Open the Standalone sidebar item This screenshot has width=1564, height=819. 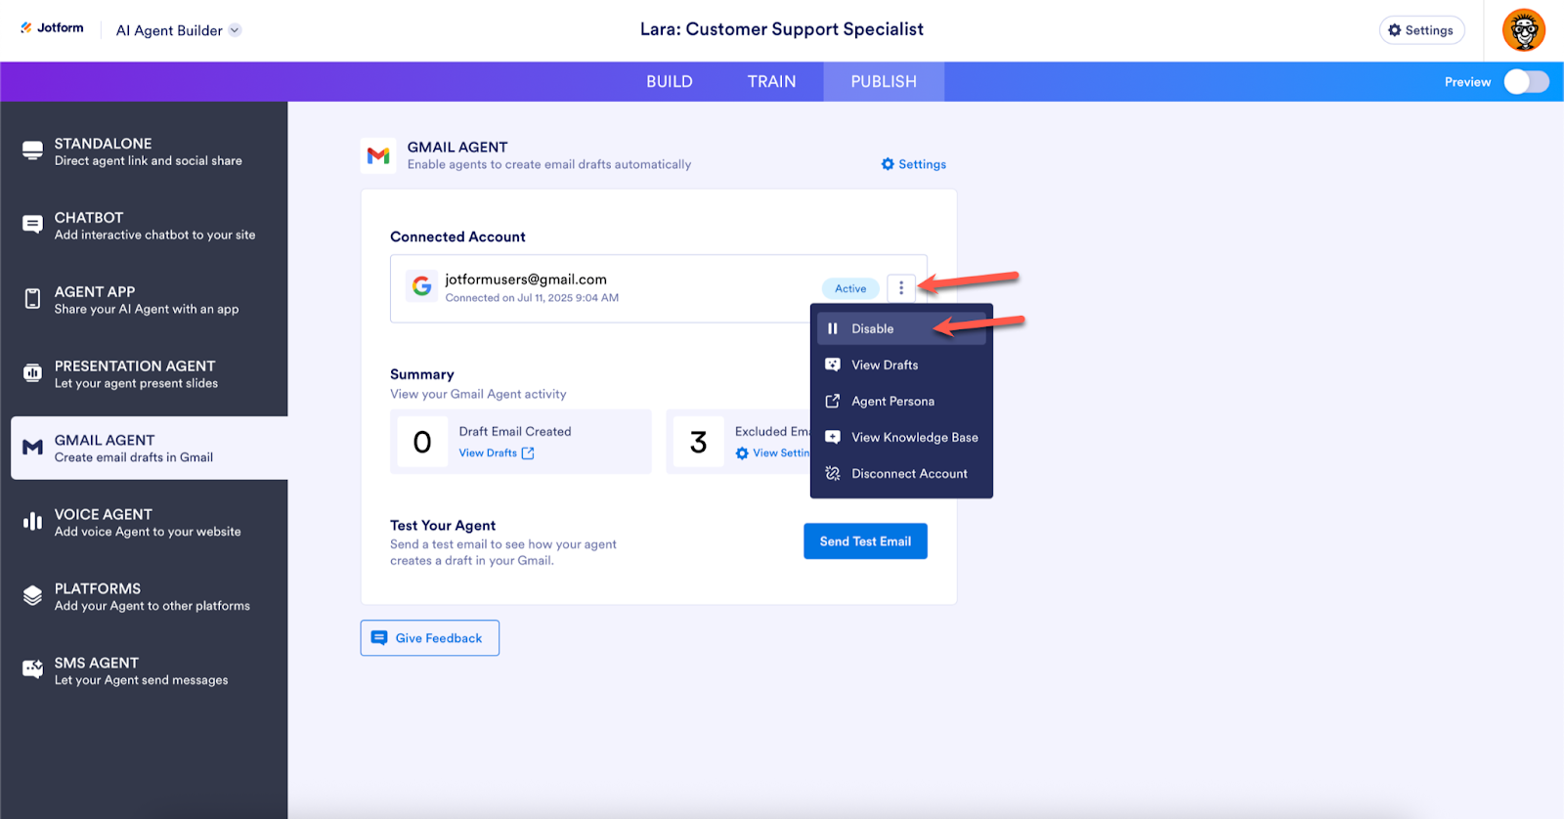coord(147,151)
